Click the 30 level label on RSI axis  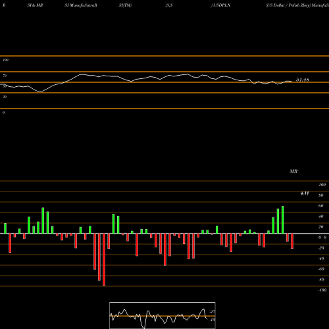click(5, 97)
